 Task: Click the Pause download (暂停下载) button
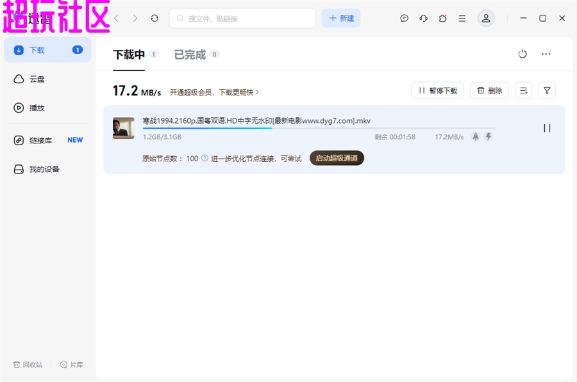point(437,90)
